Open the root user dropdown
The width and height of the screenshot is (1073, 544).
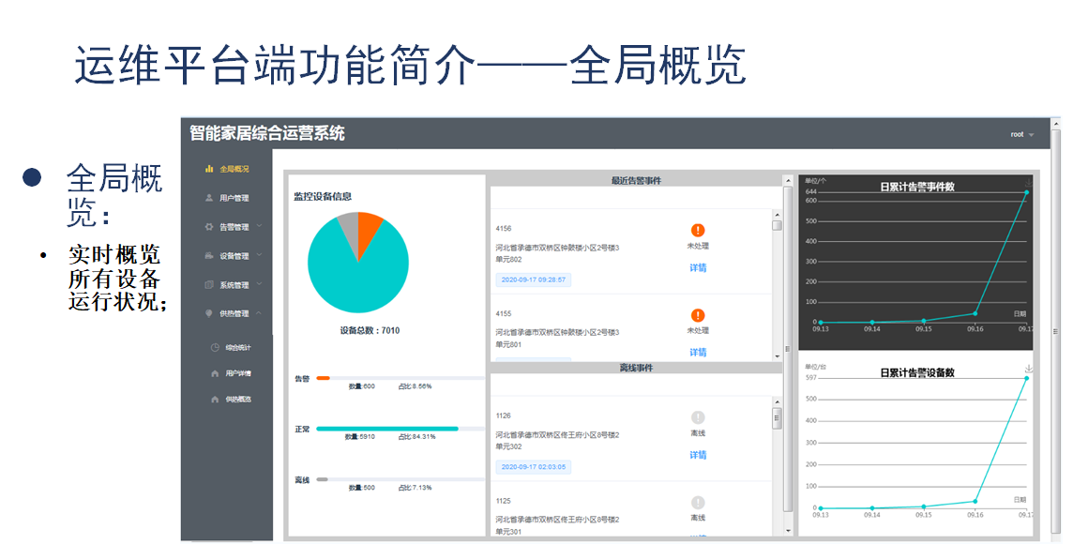(1021, 135)
